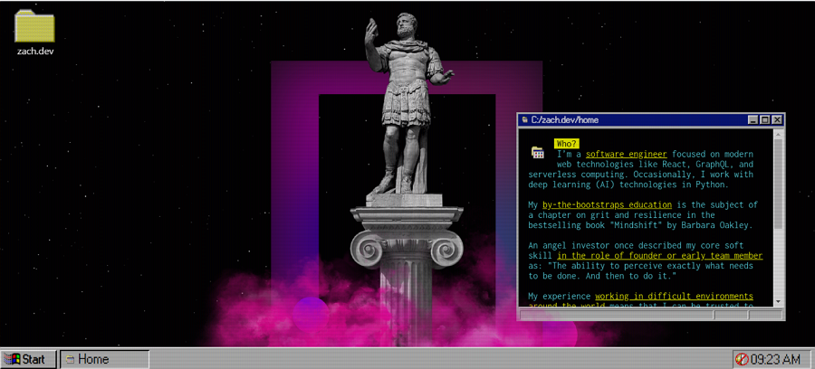Viewport: 815px width, 369px height.
Task: Click the highlighted "Who?" heading
Action: pyautogui.click(x=567, y=144)
